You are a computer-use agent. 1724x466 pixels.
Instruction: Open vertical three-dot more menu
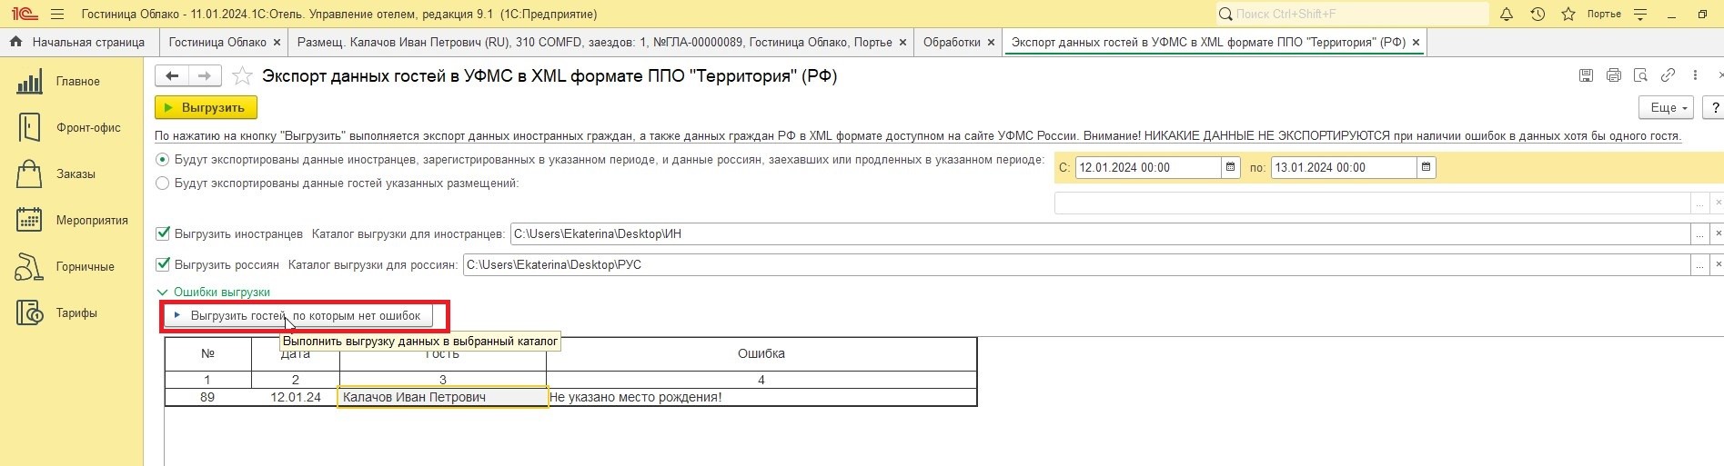pos(1695,75)
